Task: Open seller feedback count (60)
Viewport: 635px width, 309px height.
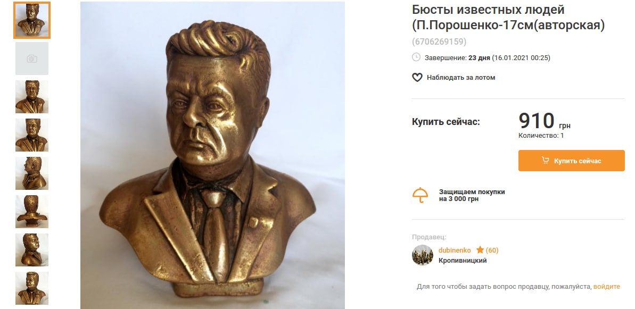Action: coord(492,250)
